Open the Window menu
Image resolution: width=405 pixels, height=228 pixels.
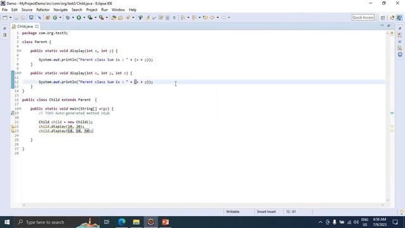click(118, 10)
